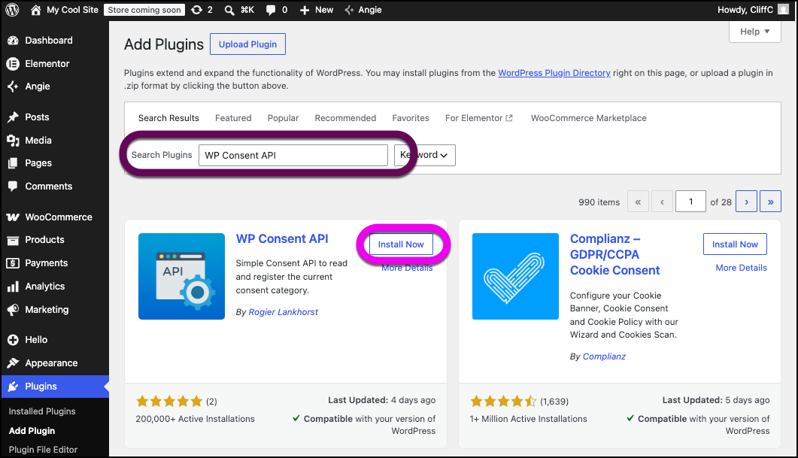Click the Appearance paintbrush icon
The height and width of the screenshot is (458, 798).
click(14, 362)
